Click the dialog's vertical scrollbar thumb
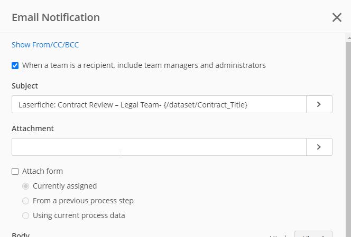351x237 pixels. (x=349, y=138)
